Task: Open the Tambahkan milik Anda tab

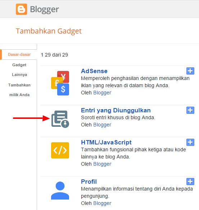Action: (x=19, y=90)
